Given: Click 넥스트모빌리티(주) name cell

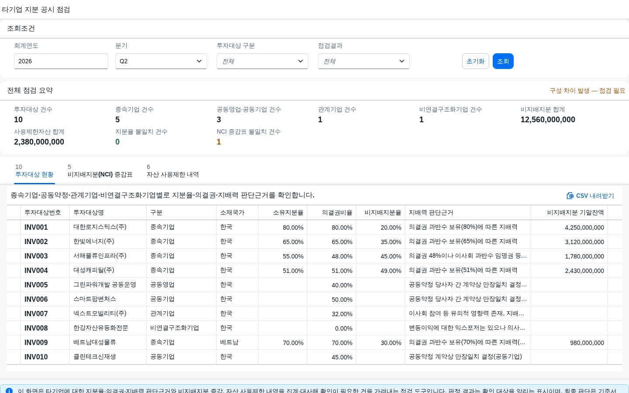Looking at the screenshot, I should tap(108, 314).
